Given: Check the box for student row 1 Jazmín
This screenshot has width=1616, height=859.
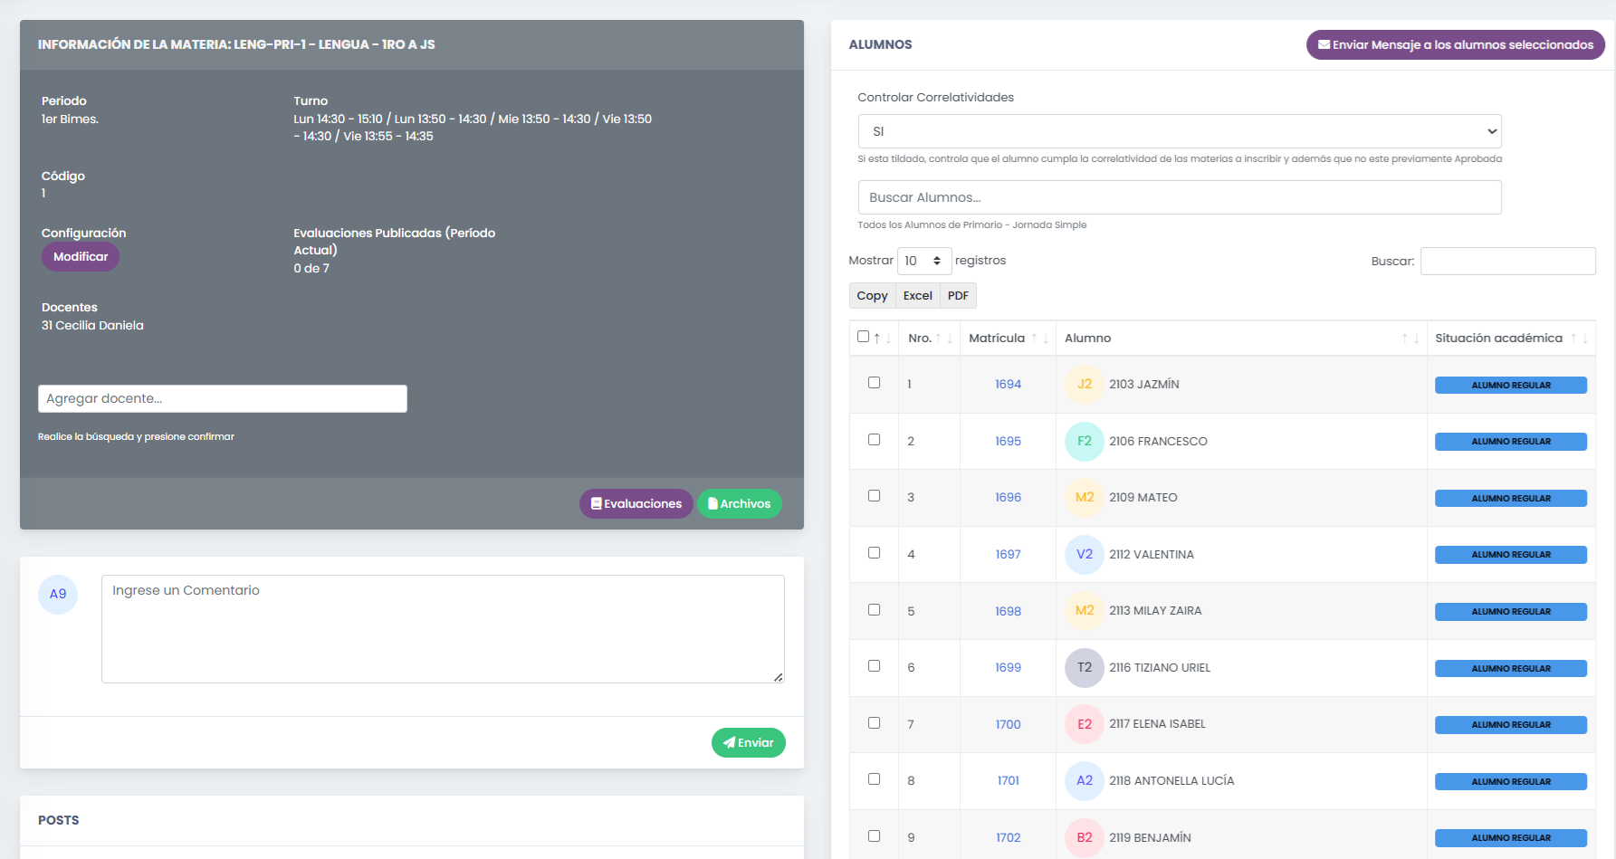Looking at the screenshot, I should [874, 383].
